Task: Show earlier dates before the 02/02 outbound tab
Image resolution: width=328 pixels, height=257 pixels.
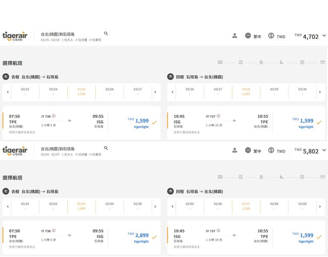Action: [x=8, y=207]
